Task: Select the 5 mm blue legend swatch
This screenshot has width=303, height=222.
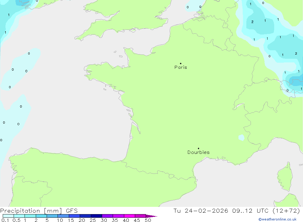Action: pos(52,216)
